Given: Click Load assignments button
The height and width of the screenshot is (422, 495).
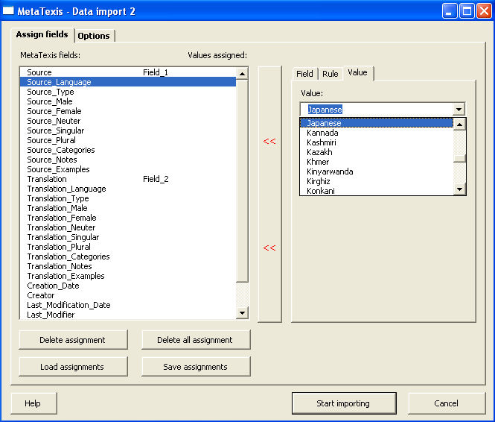Looking at the screenshot, I should tap(73, 367).
